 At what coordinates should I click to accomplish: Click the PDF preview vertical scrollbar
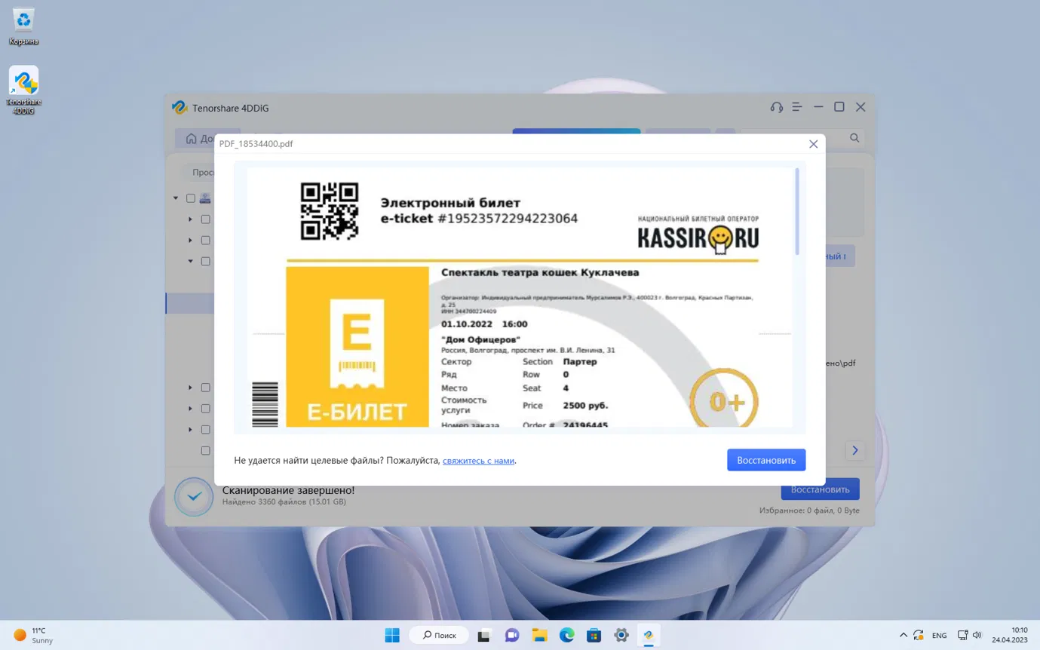pos(797,212)
